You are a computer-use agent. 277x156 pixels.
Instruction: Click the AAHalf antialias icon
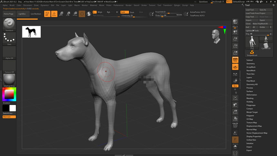235,53
